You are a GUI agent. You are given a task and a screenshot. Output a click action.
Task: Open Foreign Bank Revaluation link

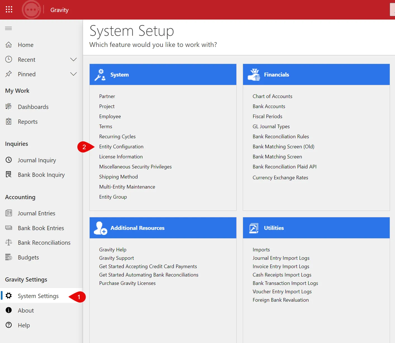point(281,300)
